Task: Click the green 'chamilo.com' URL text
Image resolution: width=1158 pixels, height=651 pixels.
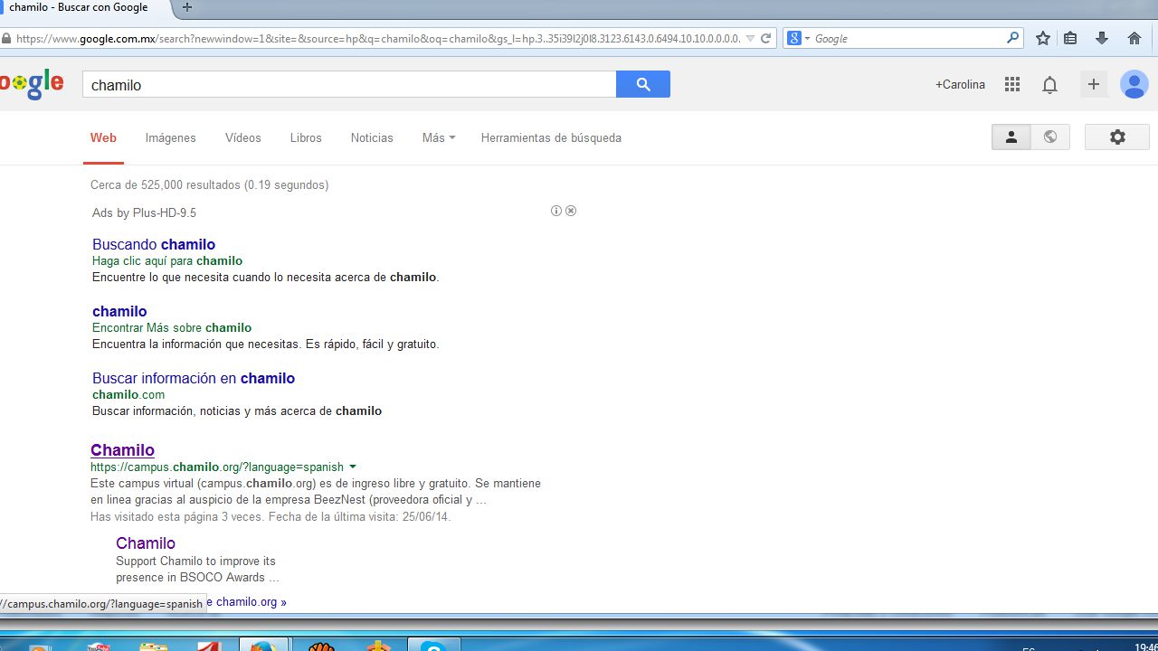Action: pos(128,394)
